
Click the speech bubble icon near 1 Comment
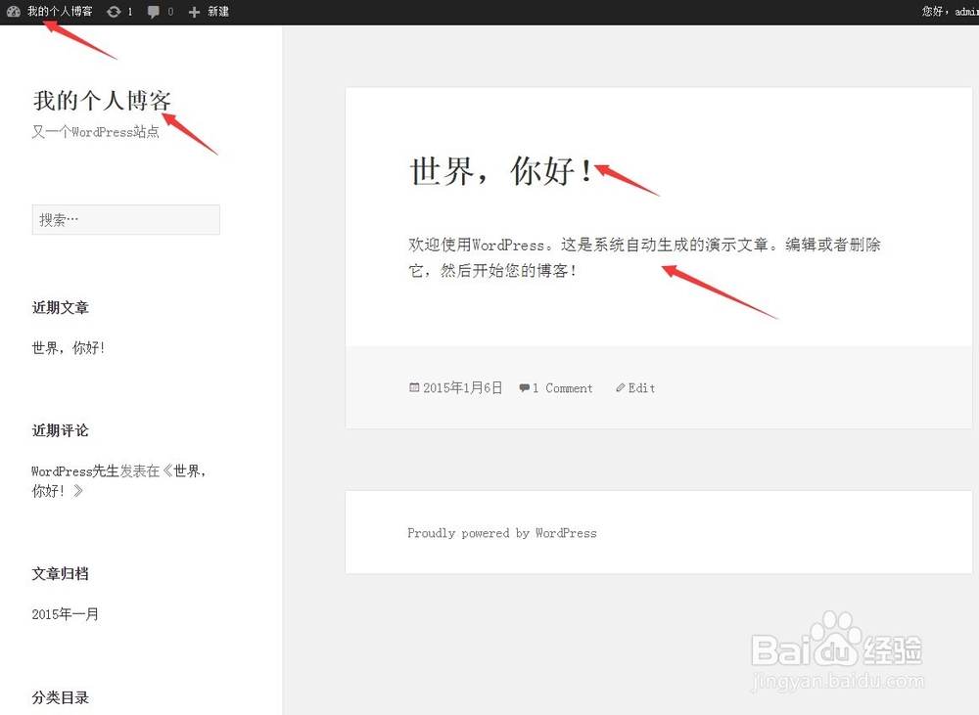523,387
